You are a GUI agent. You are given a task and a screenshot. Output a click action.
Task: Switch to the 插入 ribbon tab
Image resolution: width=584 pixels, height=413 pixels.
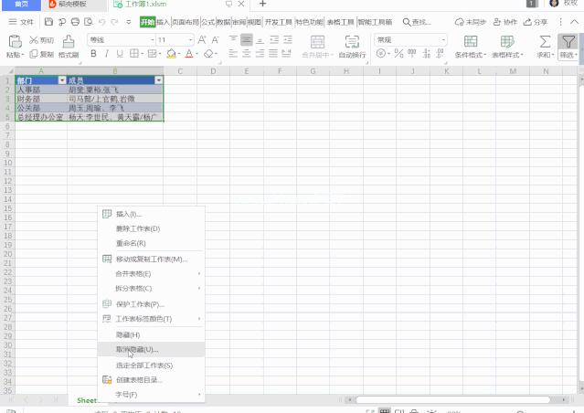tap(163, 21)
